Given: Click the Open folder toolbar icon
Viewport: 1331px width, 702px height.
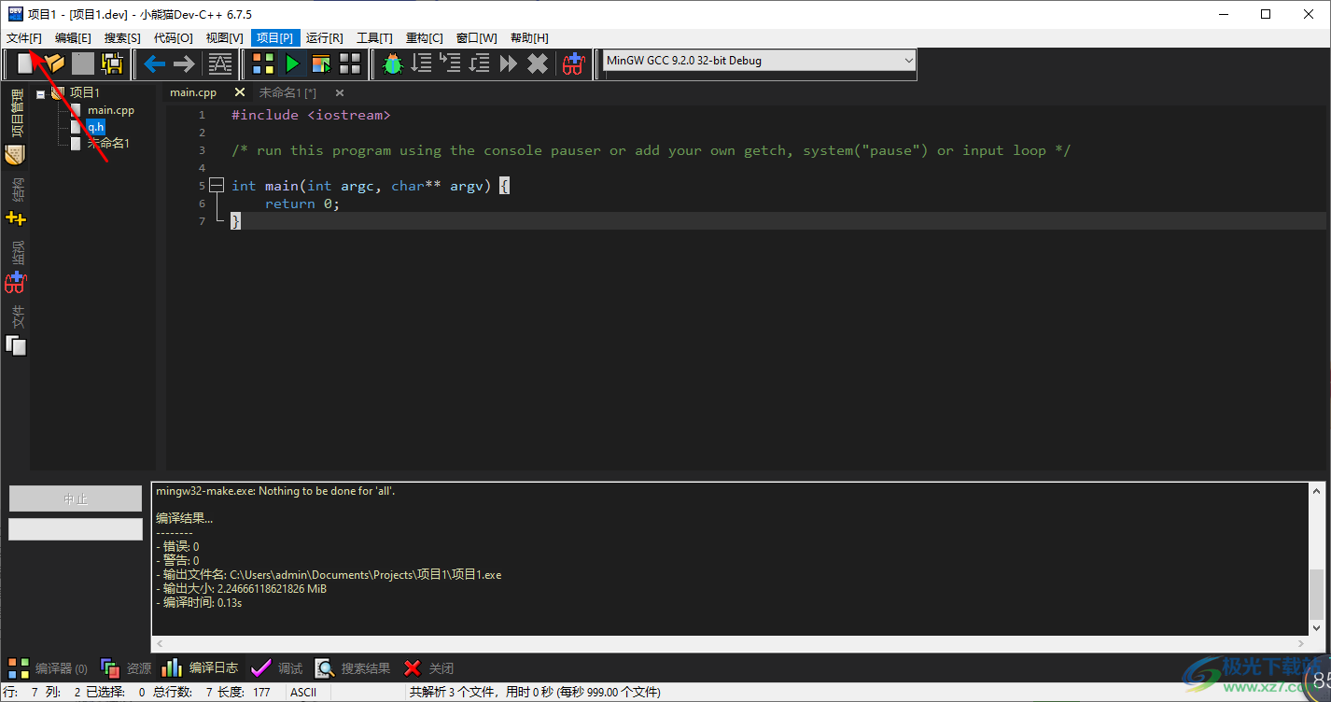Looking at the screenshot, I should pyautogui.click(x=54, y=63).
